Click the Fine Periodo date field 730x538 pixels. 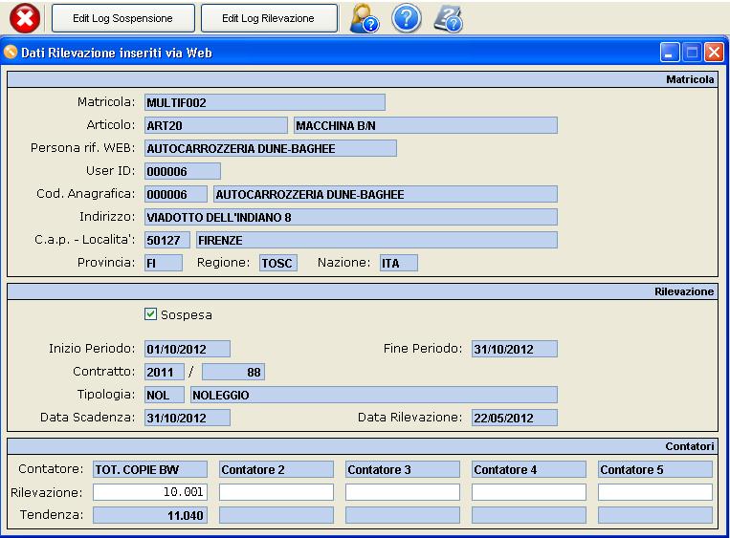pyautogui.click(x=515, y=349)
